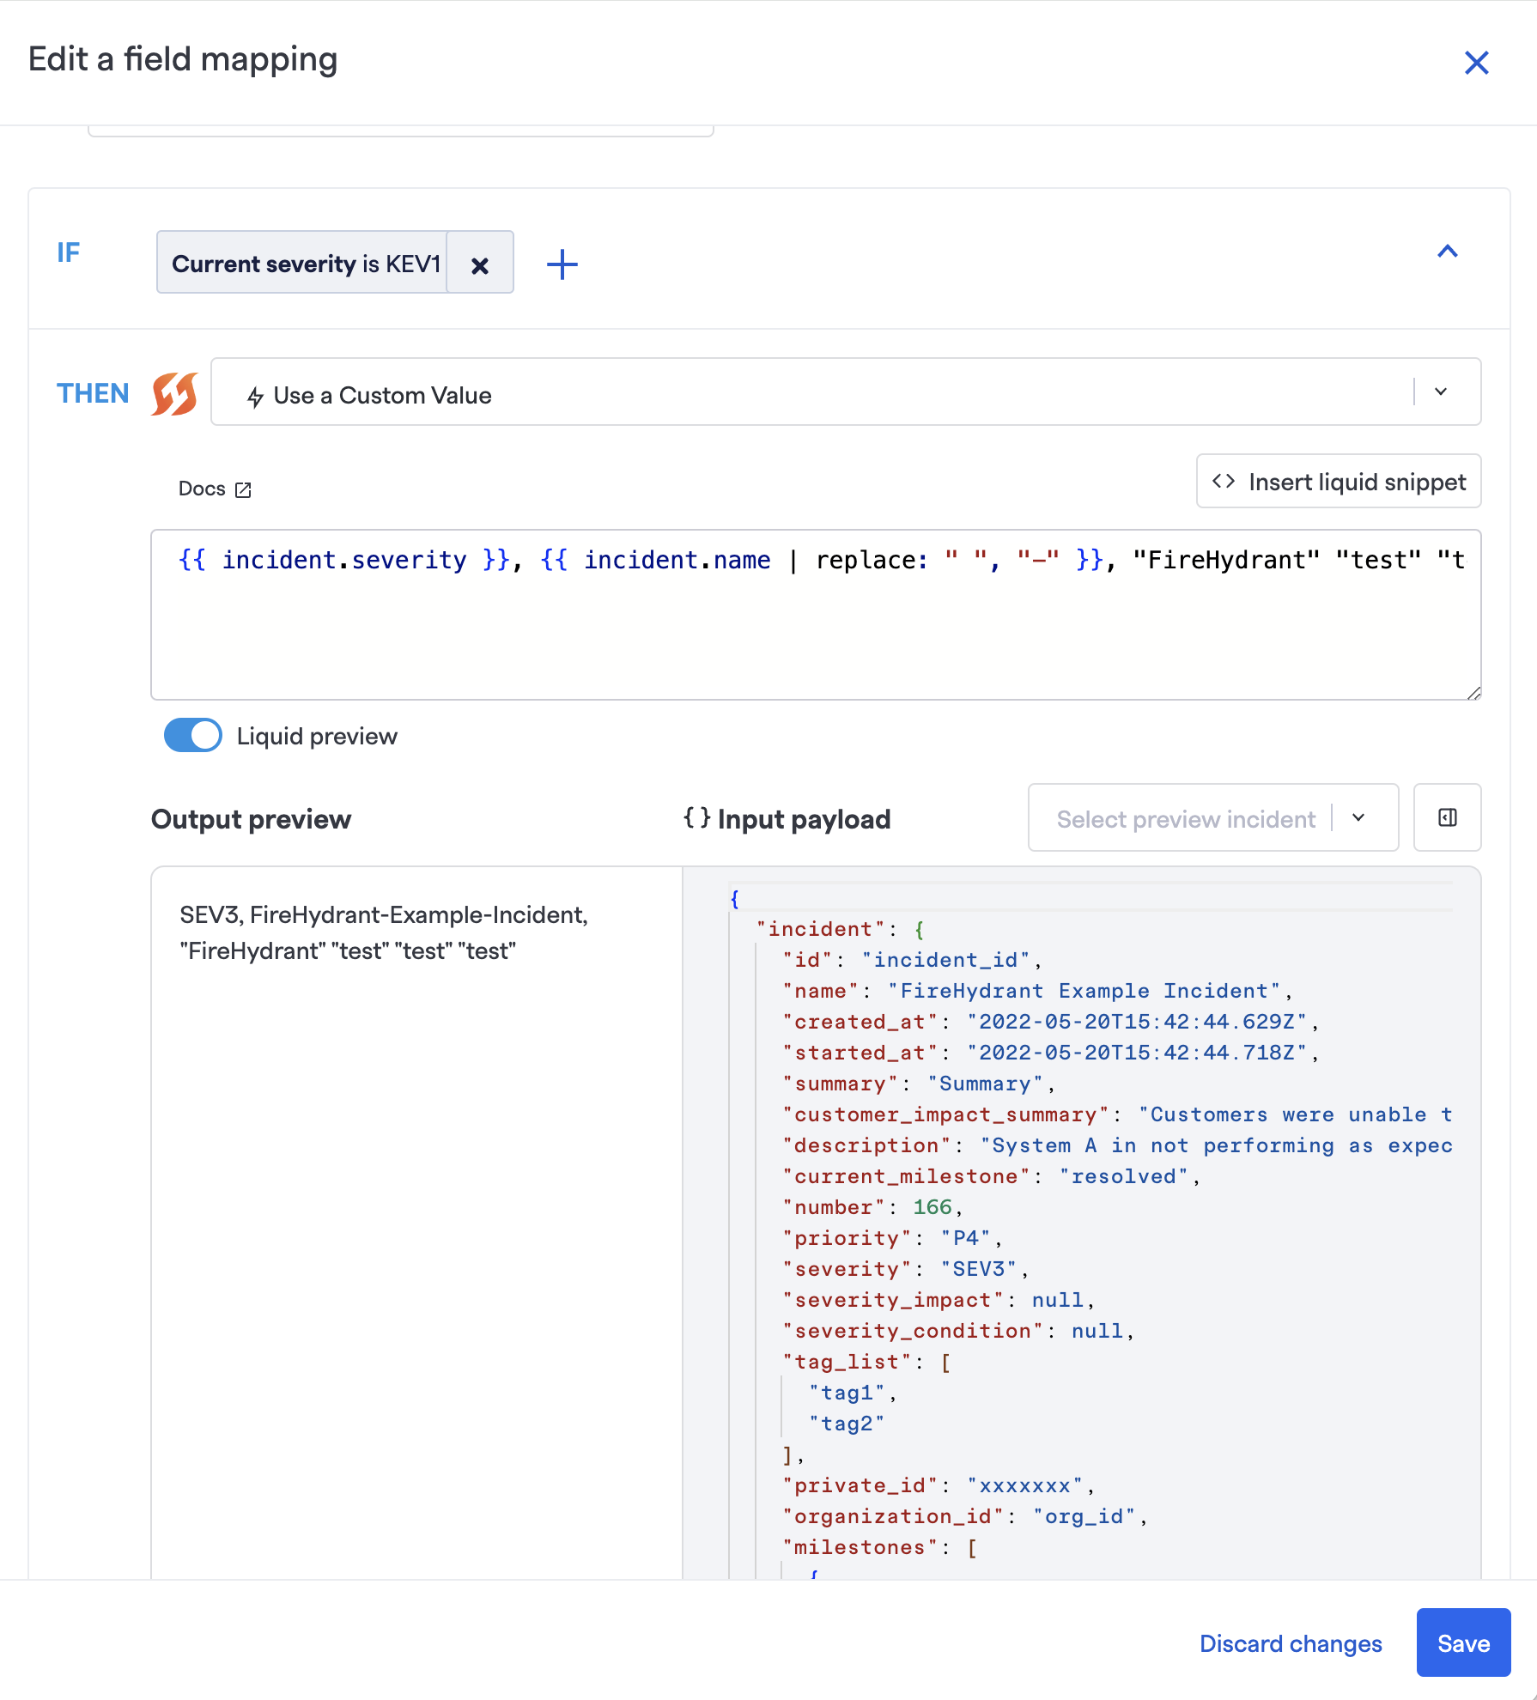
Task: Toggle the input payload panel layout icon
Action: pyautogui.click(x=1448, y=817)
